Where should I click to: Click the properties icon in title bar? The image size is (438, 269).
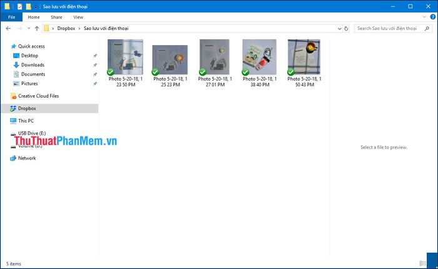[x=19, y=6]
